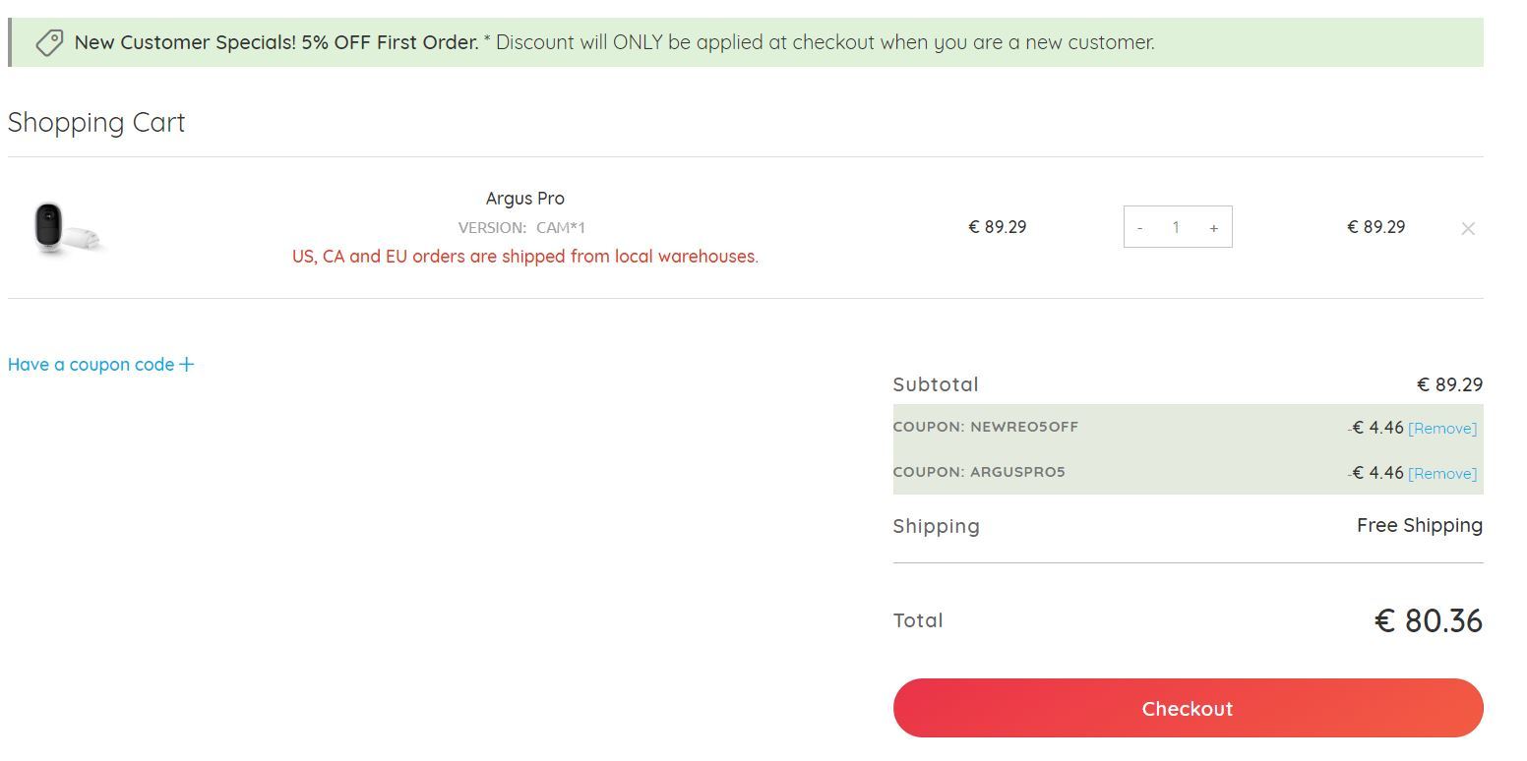The width and height of the screenshot is (1527, 761).
Task: Increase Argus Pro quantity with plus button
Action: [1213, 227]
